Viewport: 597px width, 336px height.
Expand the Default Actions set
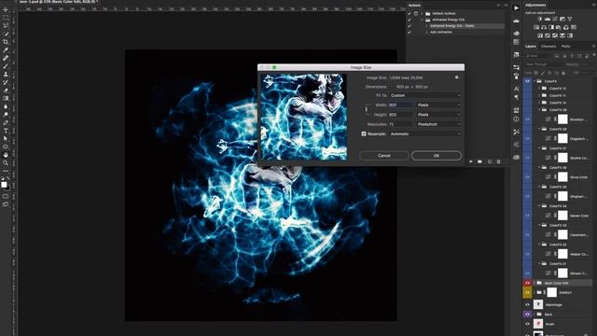(x=422, y=13)
